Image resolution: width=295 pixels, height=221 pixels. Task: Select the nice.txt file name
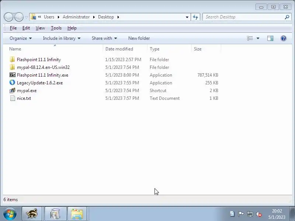[24, 98]
